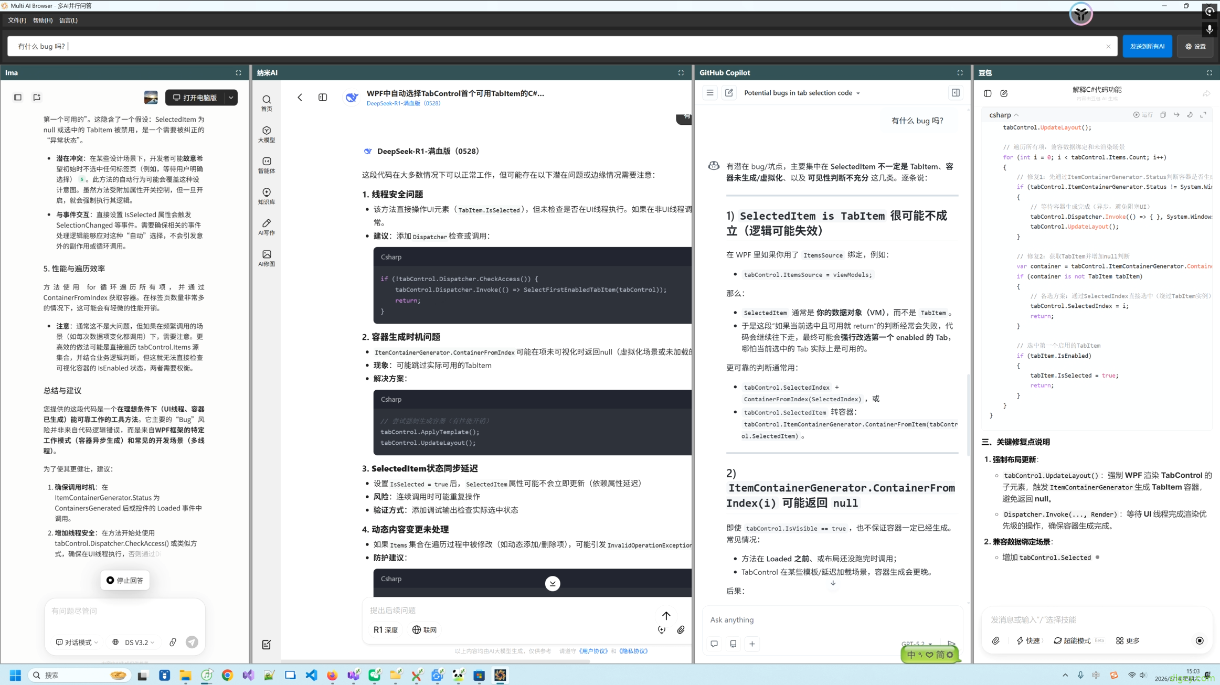
Task: Toggle 联网 web search in 纳米AI
Action: (424, 629)
